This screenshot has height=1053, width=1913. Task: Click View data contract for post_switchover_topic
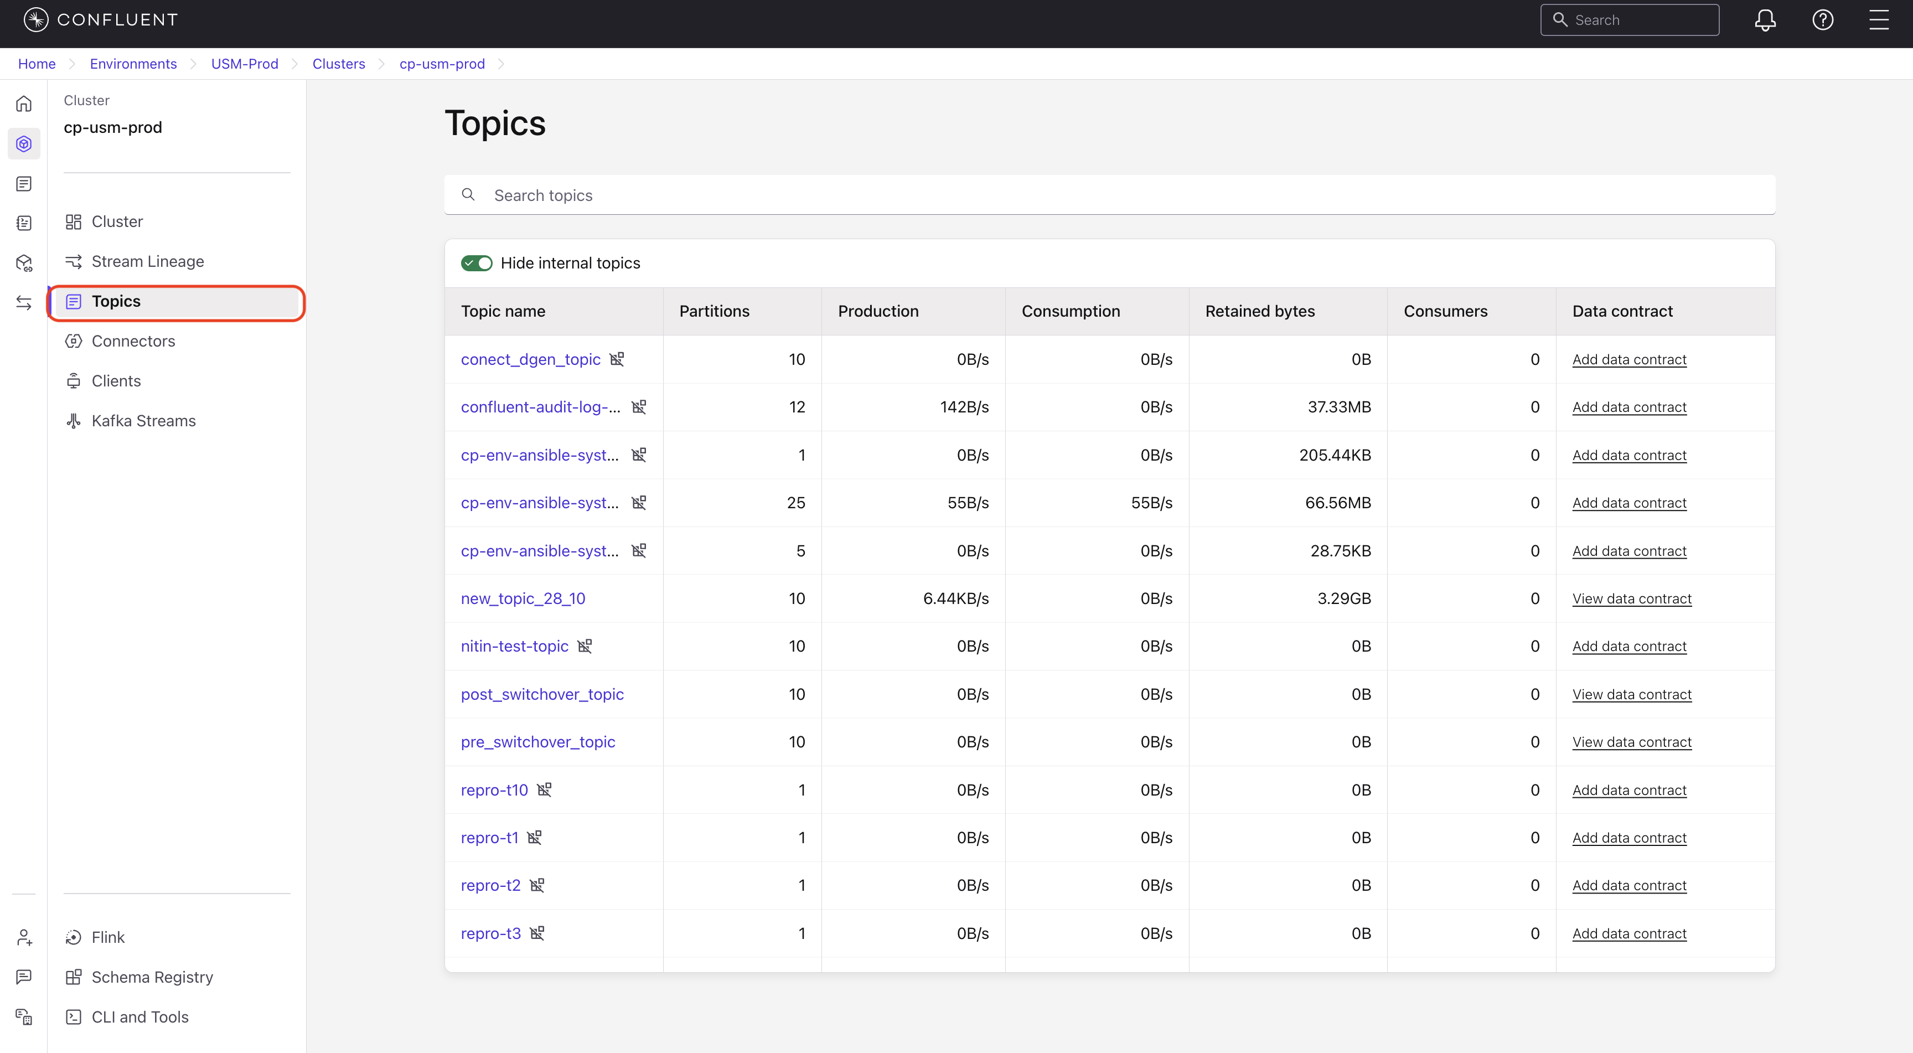(x=1632, y=694)
